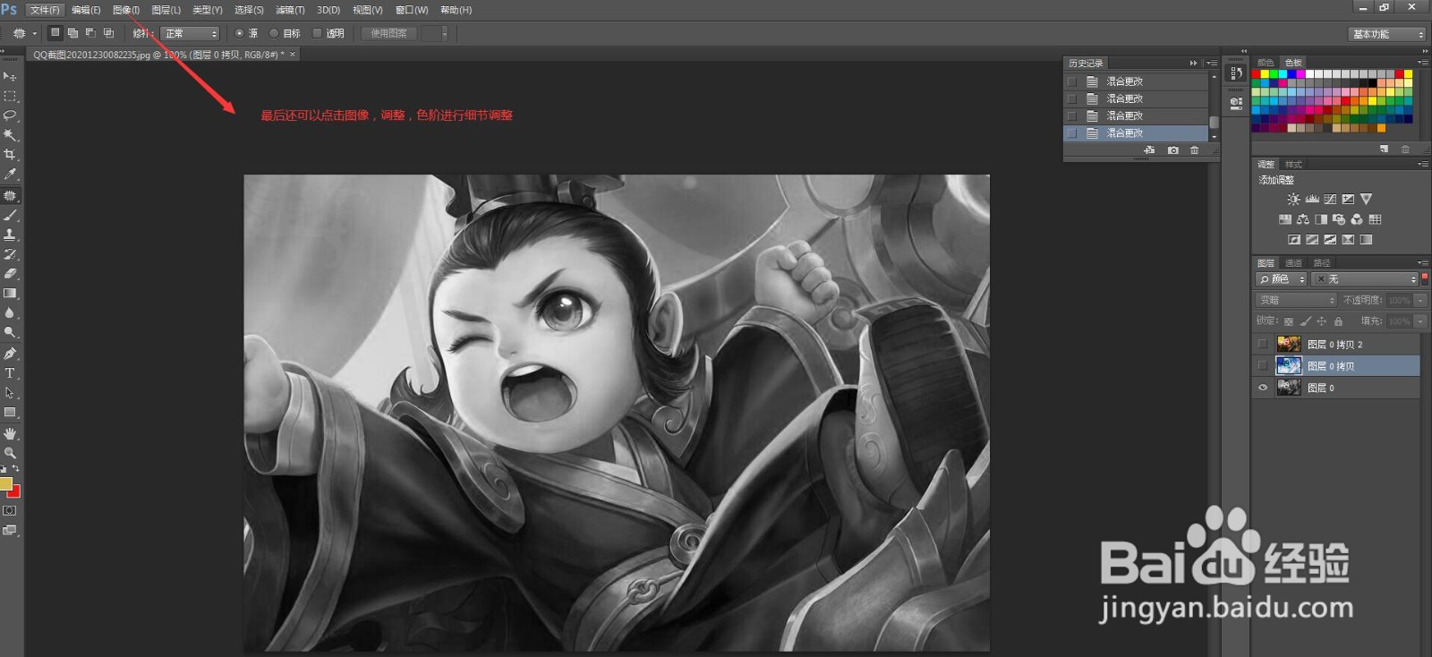Toggle Quick Mask mode icon

pyautogui.click(x=10, y=511)
